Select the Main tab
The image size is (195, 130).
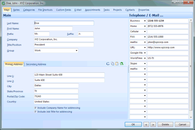7,10
